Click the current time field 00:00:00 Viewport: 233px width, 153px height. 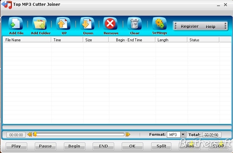click(16, 135)
